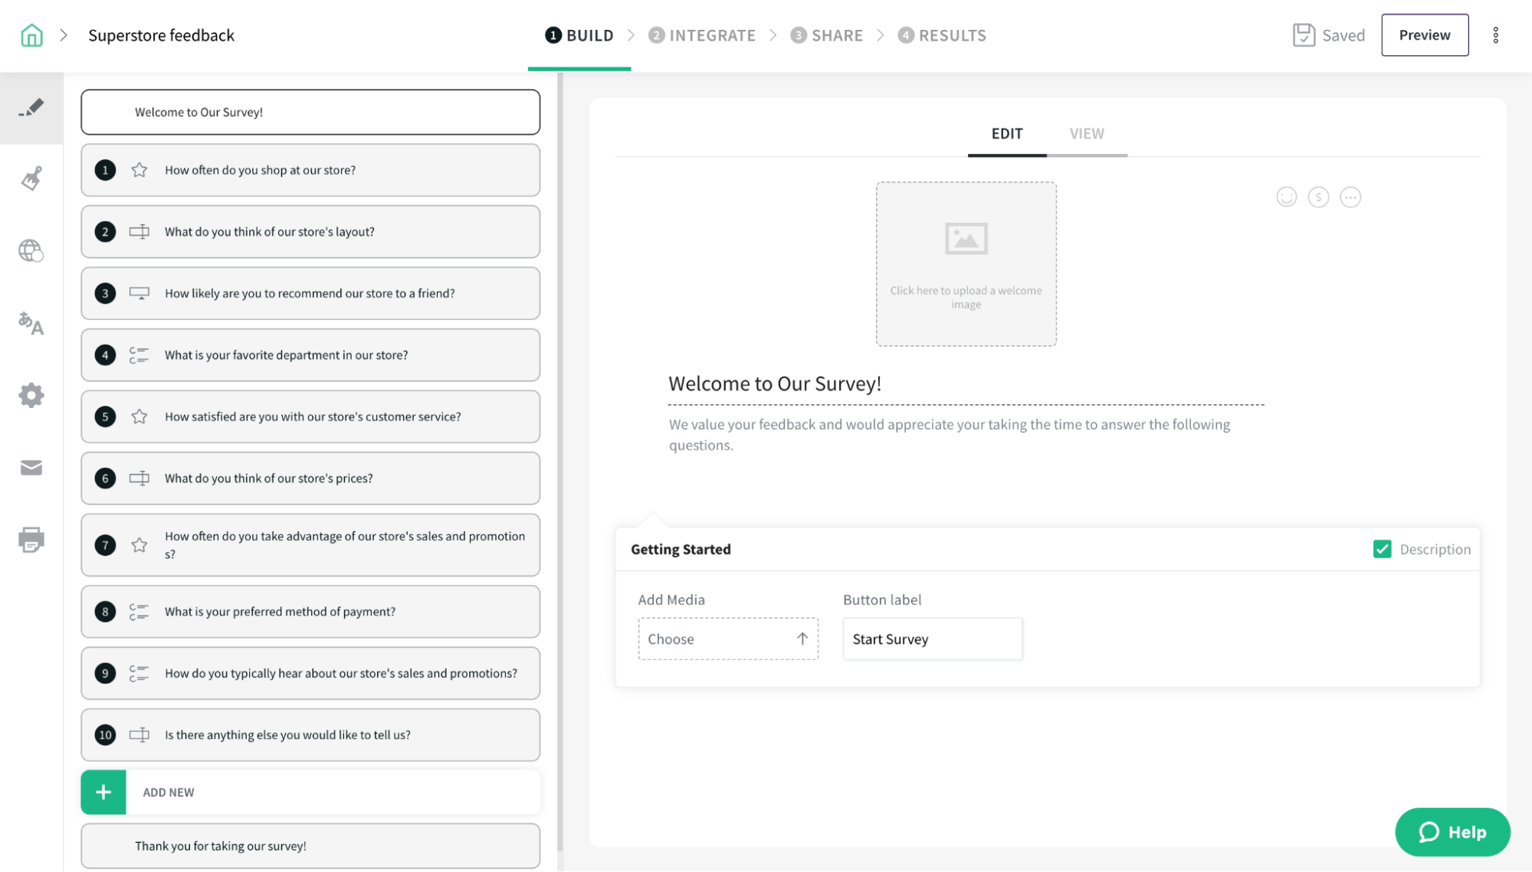Go to the BUILD step tab
This screenshot has height=872, width=1532.
point(579,35)
